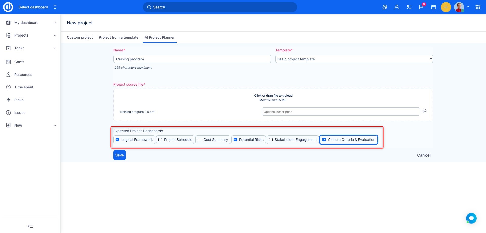
Task: Click the Save button
Action: (x=119, y=155)
